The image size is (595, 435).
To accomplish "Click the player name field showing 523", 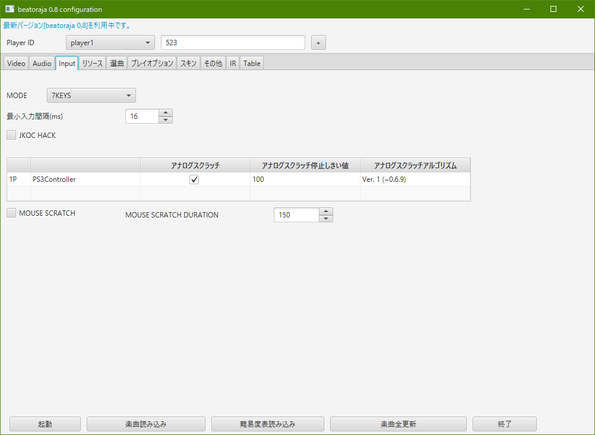I will pyautogui.click(x=233, y=43).
